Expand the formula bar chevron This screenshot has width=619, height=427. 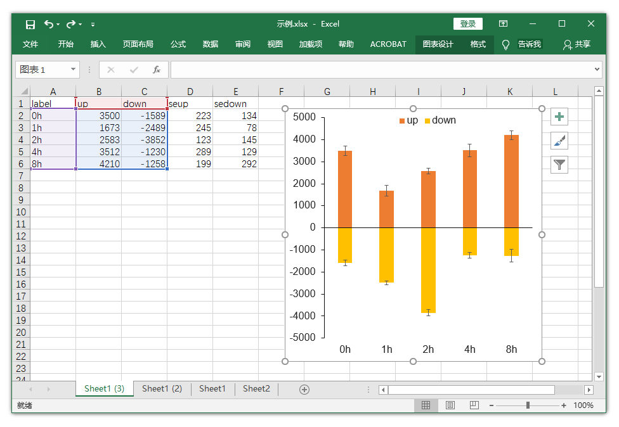point(597,70)
